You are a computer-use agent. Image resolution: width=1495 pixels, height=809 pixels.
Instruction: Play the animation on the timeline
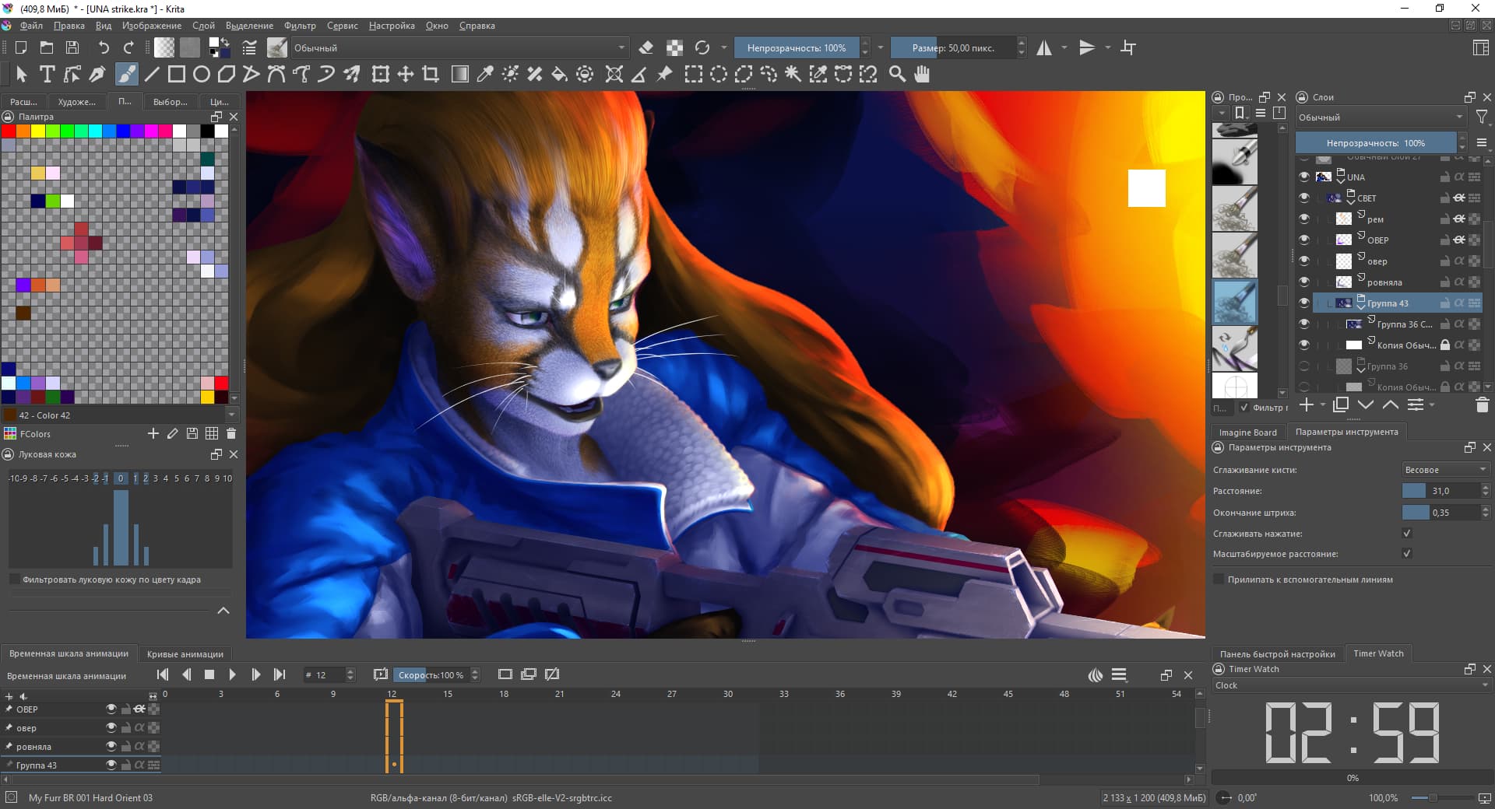point(232,674)
